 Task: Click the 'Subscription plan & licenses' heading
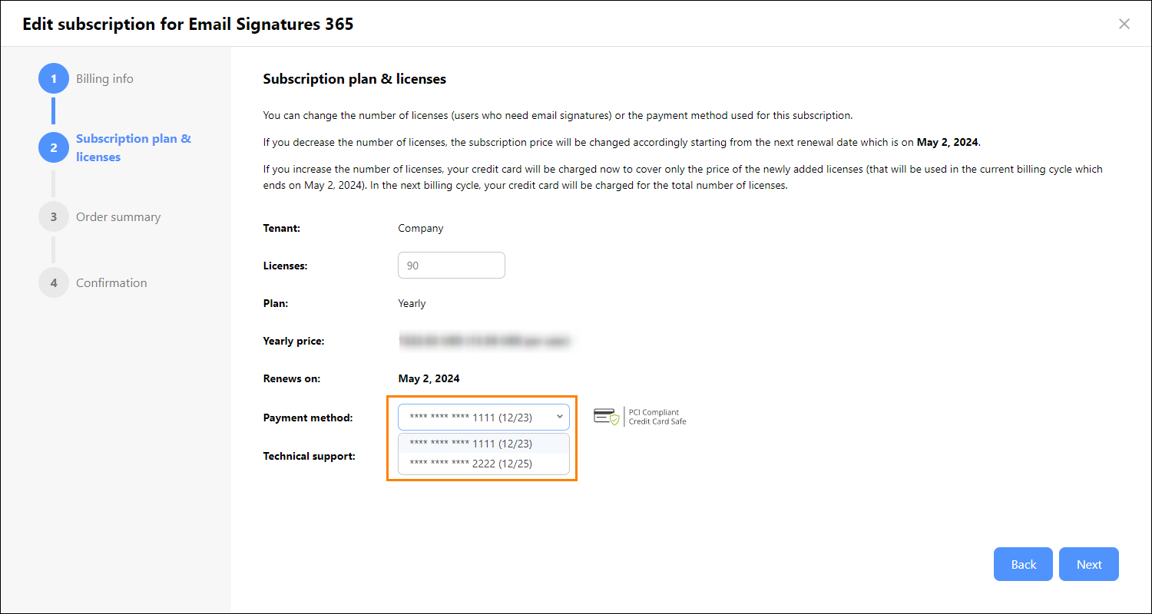pos(355,79)
